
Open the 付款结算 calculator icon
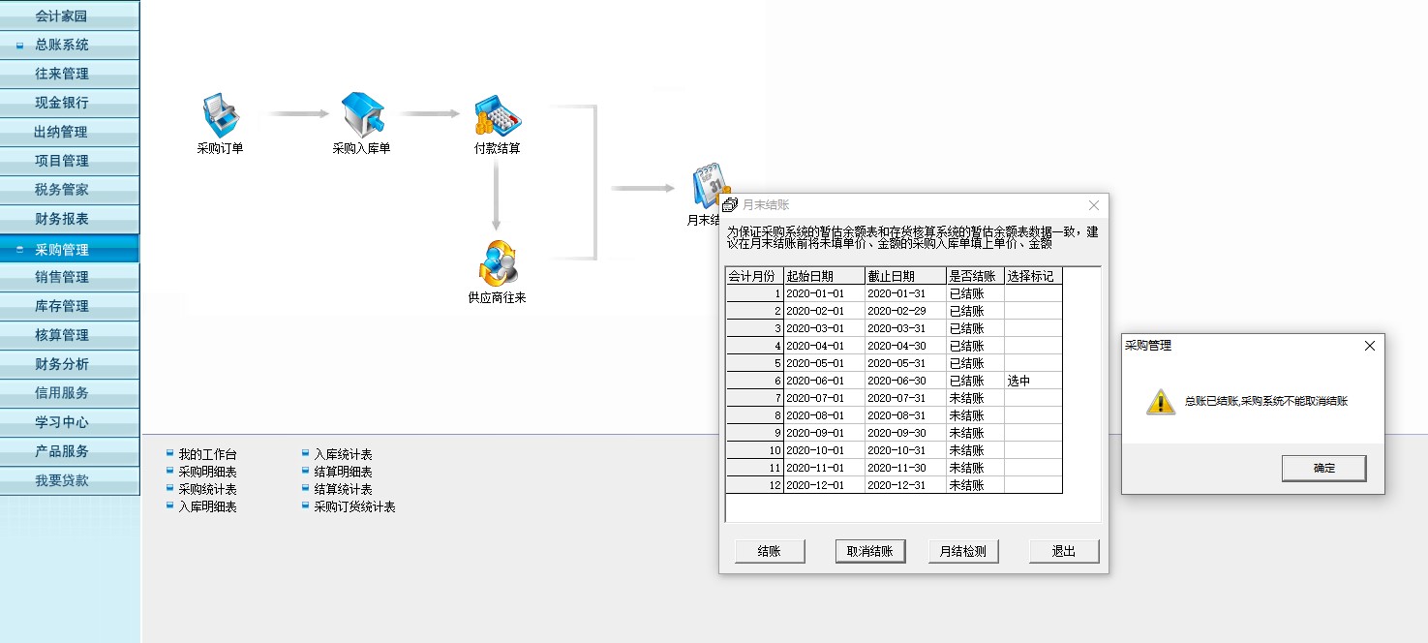click(x=498, y=115)
